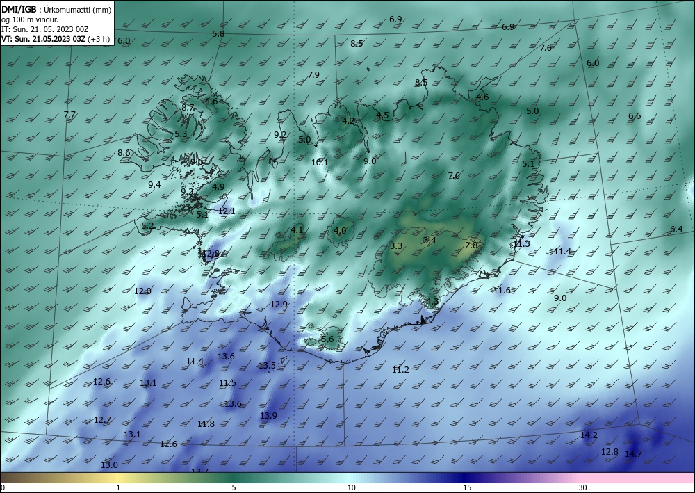695x493 pixels.
Task: Click the value 11.3 on the east coast
Action: [521, 243]
